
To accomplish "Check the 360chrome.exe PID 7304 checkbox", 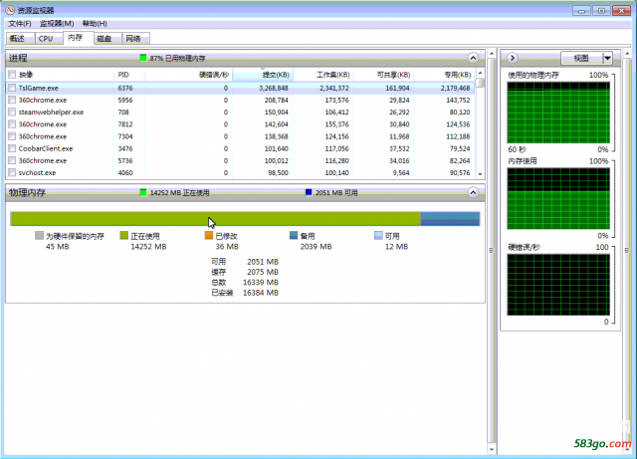I will pos(12,136).
